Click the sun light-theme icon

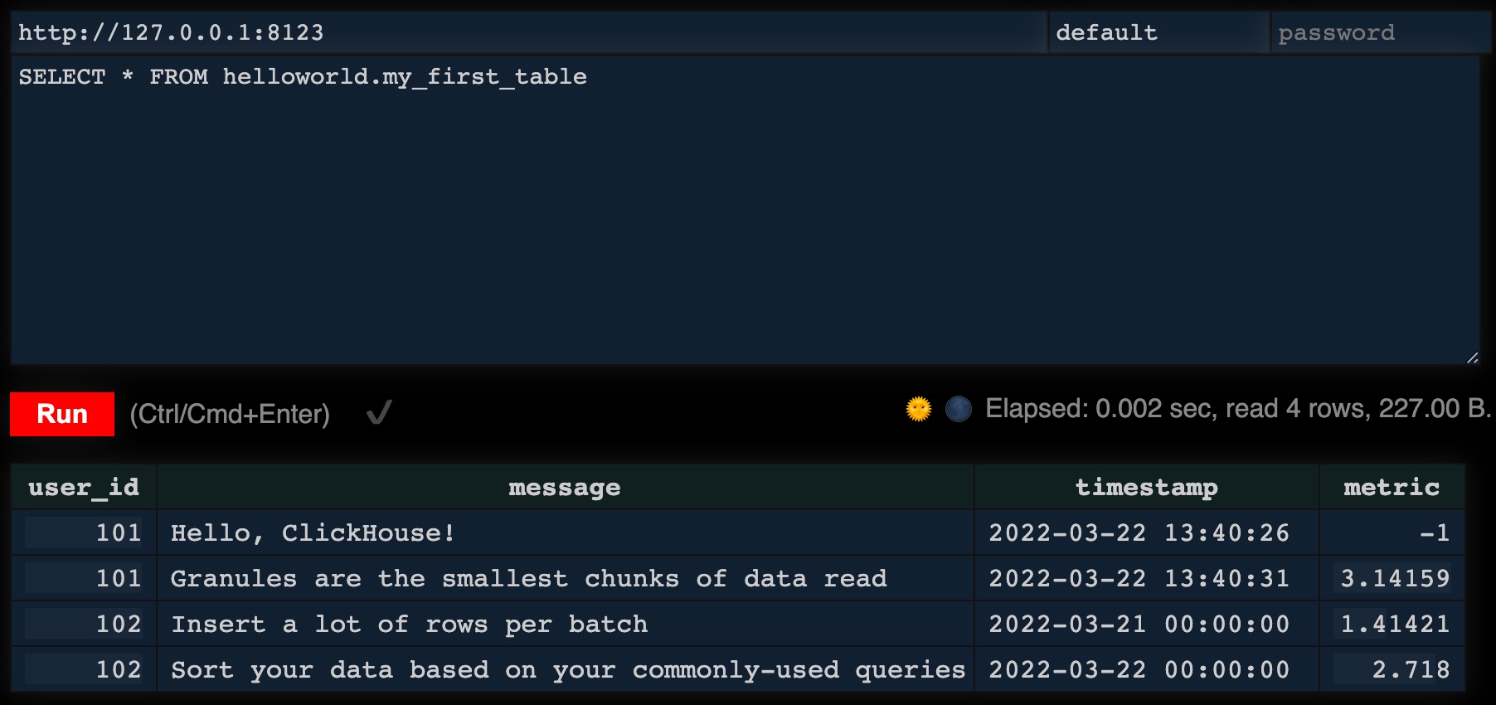[x=918, y=409]
